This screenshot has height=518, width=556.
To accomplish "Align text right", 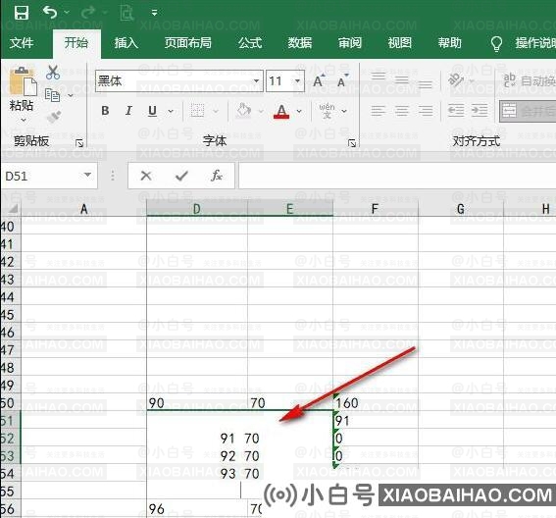I will (x=426, y=111).
